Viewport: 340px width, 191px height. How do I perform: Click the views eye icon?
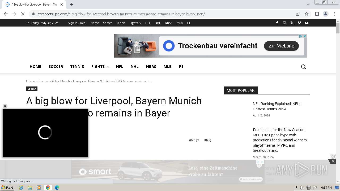(x=190, y=140)
